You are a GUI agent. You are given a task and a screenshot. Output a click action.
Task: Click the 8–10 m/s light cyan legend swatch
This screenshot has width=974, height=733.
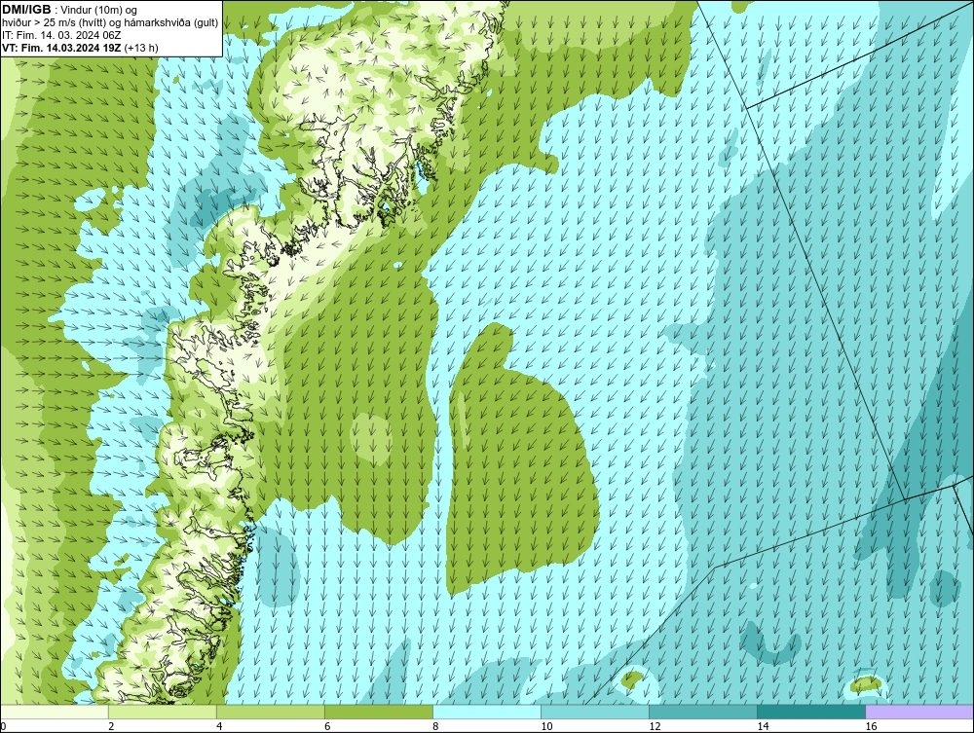point(487,712)
